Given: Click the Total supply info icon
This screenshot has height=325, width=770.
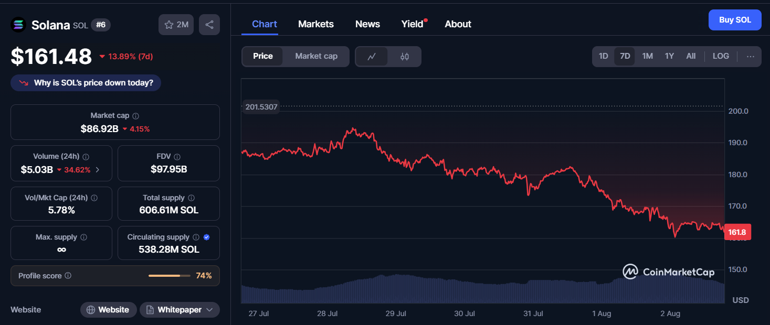Looking at the screenshot, I should point(191,198).
